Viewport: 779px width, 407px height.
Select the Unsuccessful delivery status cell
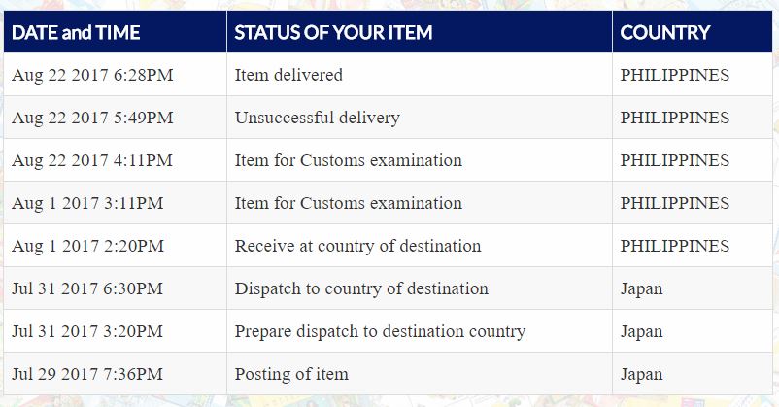(317, 118)
